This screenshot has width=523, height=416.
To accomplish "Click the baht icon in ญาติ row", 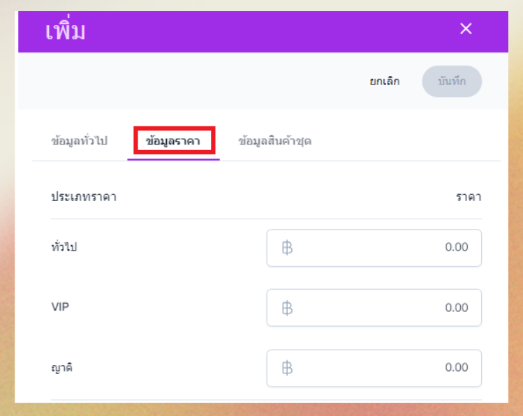I will pos(286,368).
